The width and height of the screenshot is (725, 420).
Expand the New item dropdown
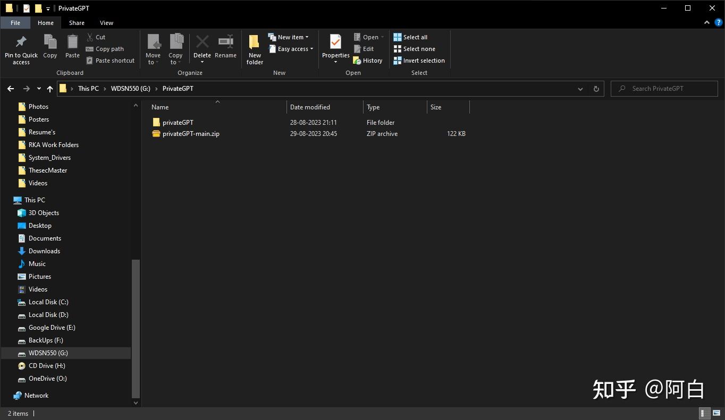307,37
